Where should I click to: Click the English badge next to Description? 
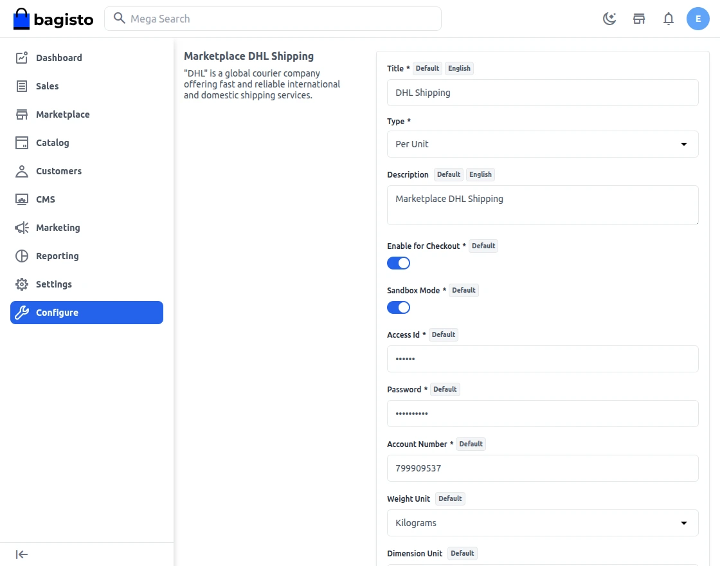point(480,174)
